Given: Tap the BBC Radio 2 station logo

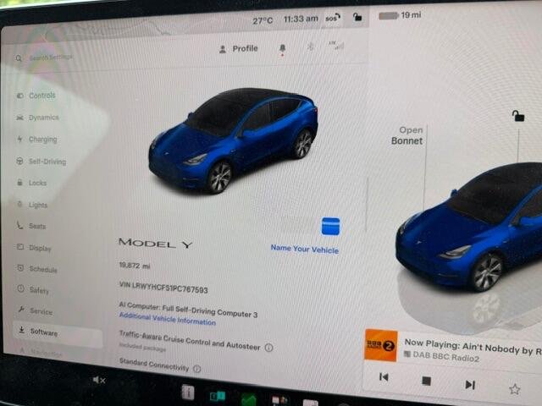Looking at the screenshot, I should [x=380, y=346].
